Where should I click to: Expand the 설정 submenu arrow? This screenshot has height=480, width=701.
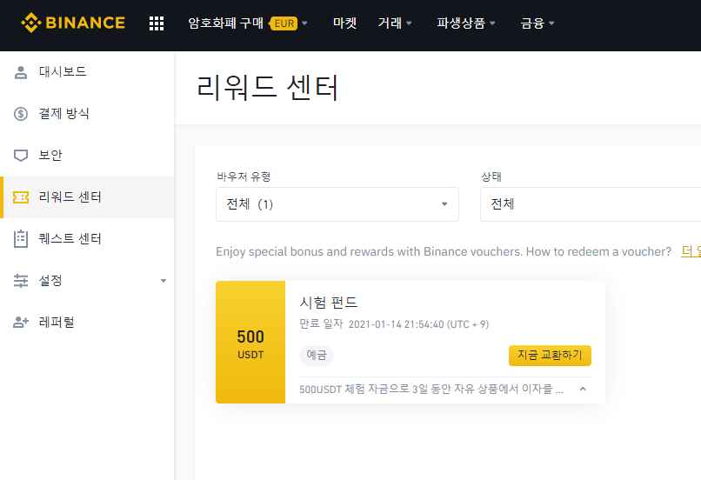164,281
